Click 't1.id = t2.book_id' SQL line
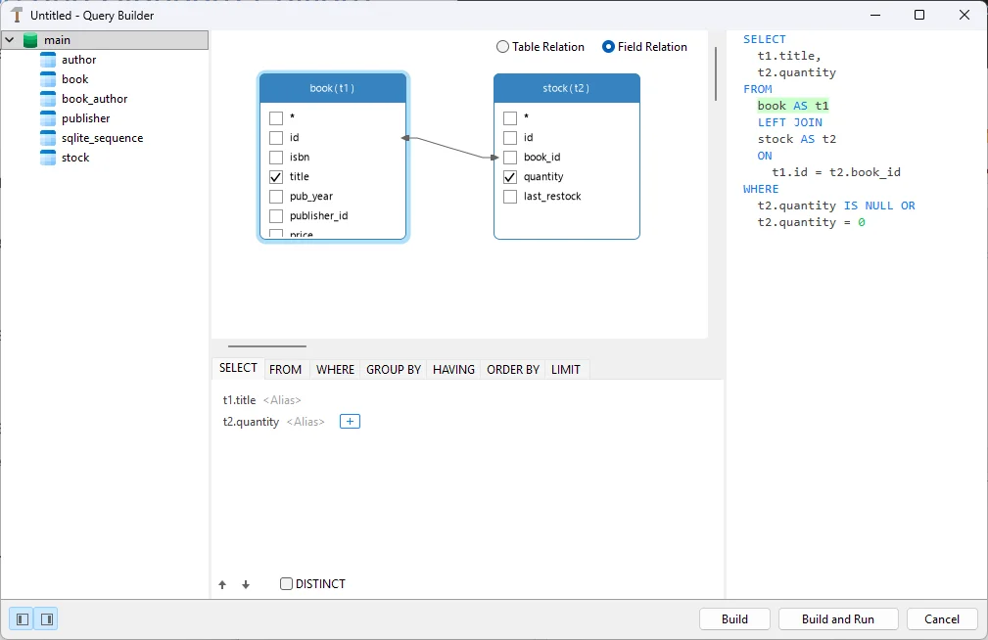Viewport: 988px width, 640px height. coord(836,172)
